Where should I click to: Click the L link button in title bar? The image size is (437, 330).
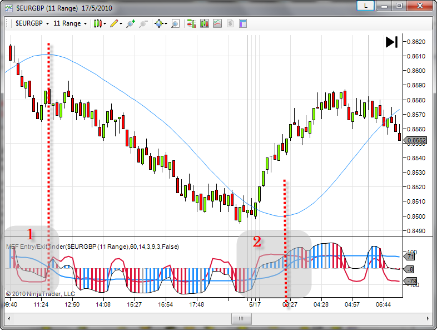pyautogui.click(x=366, y=6)
